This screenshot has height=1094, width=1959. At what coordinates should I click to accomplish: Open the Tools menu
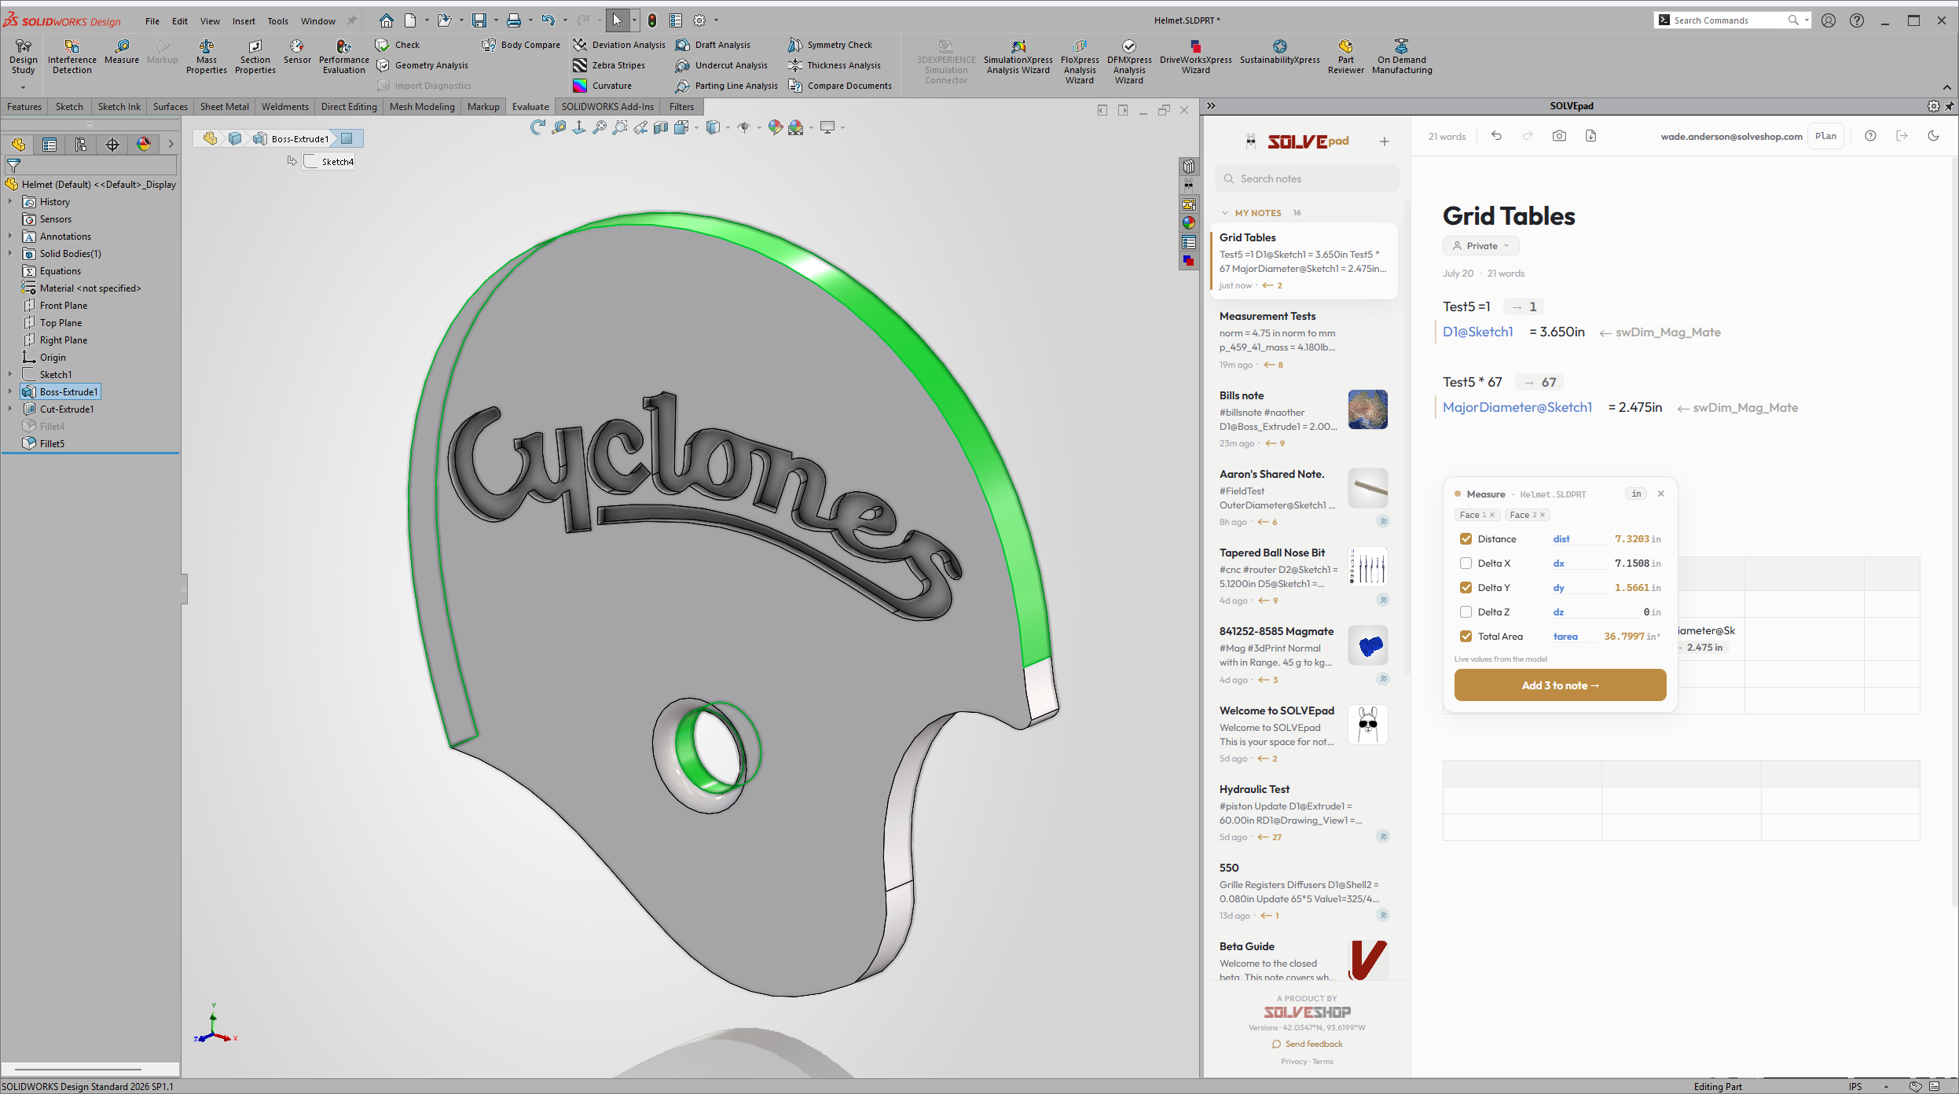[x=277, y=21]
